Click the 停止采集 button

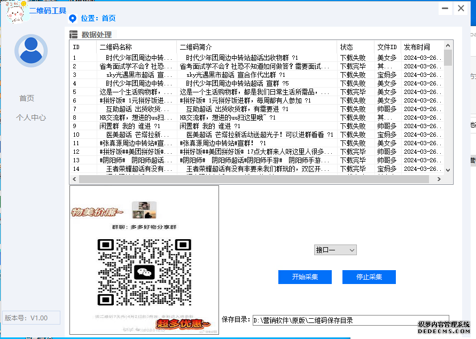point(369,277)
